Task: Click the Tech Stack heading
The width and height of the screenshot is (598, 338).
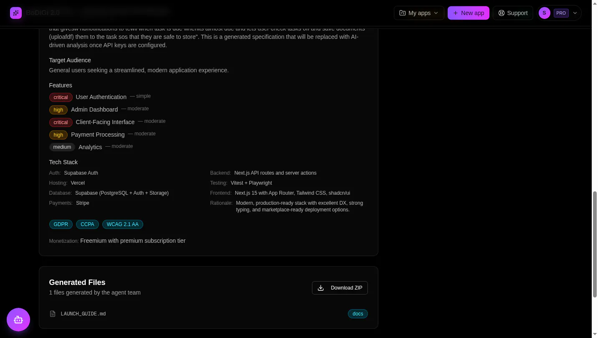Action: click(x=63, y=162)
